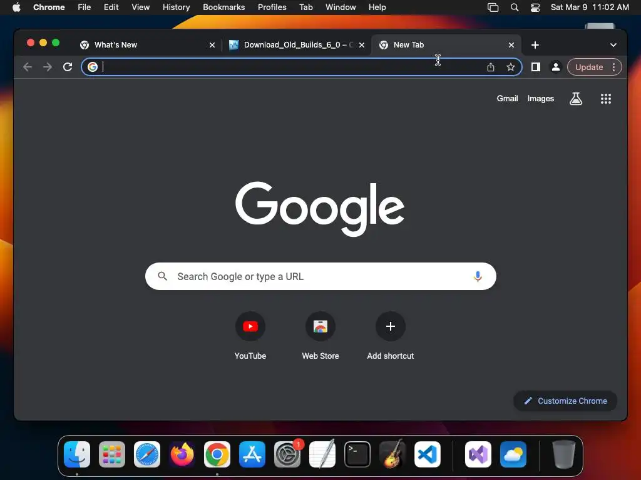Close the Download_Old_Builds_6_0 tab
This screenshot has height=480, width=641.
pyautogui.click(x=362, y=45)
